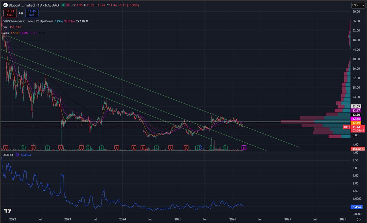Click the 2028 label on time axis
Viewport: 367px width, 223px height.
point(343,219)
